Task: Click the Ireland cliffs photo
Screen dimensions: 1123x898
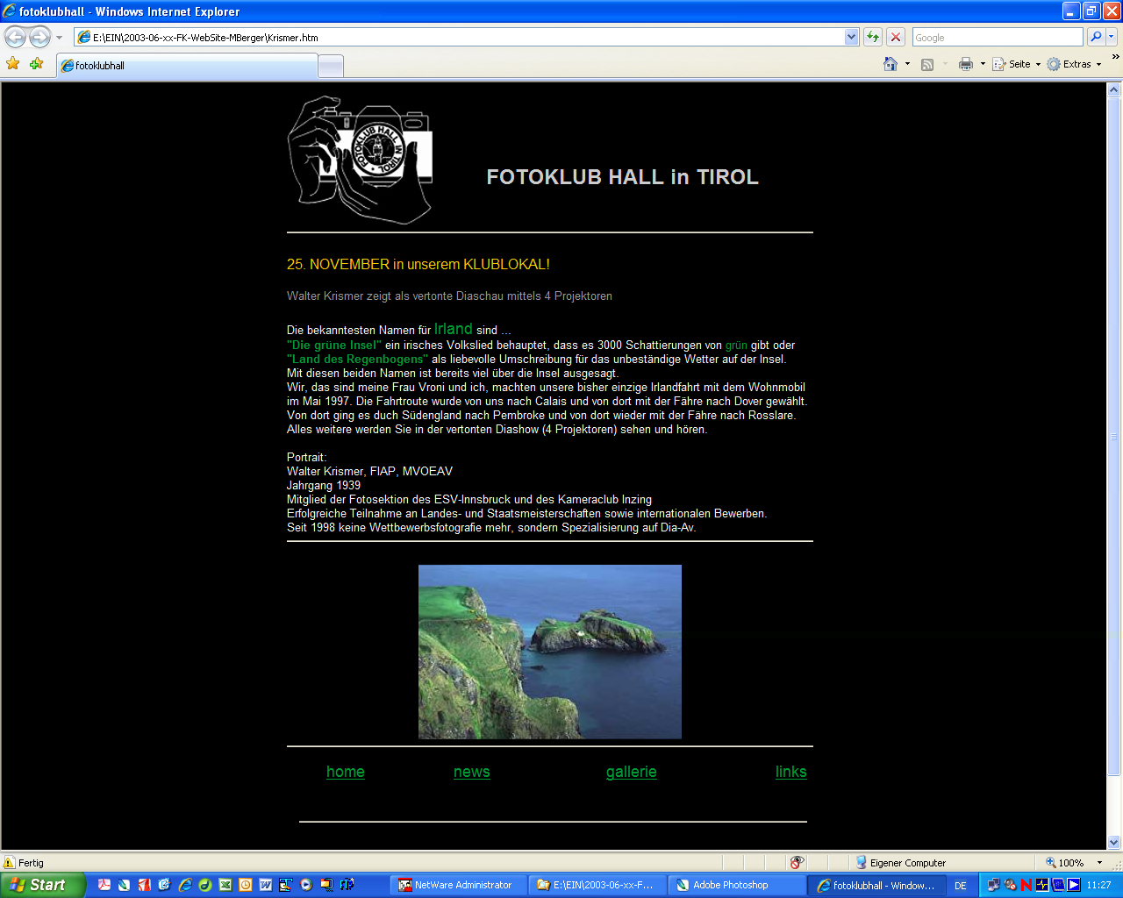Action: pos(550,652)
